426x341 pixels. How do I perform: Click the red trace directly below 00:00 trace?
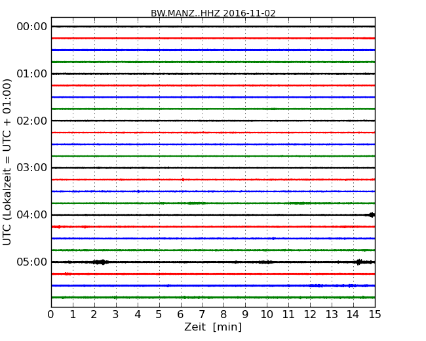click(x=213, y=38)
